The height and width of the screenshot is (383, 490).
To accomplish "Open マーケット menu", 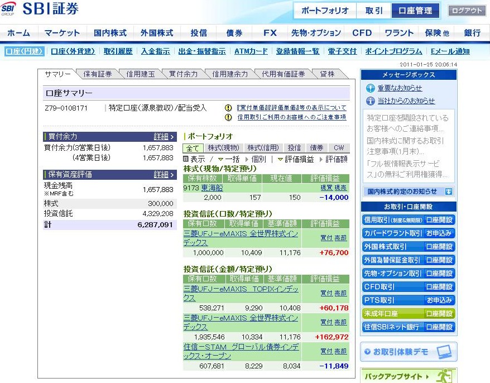I will pyautogui.click(x=62, y=33).
